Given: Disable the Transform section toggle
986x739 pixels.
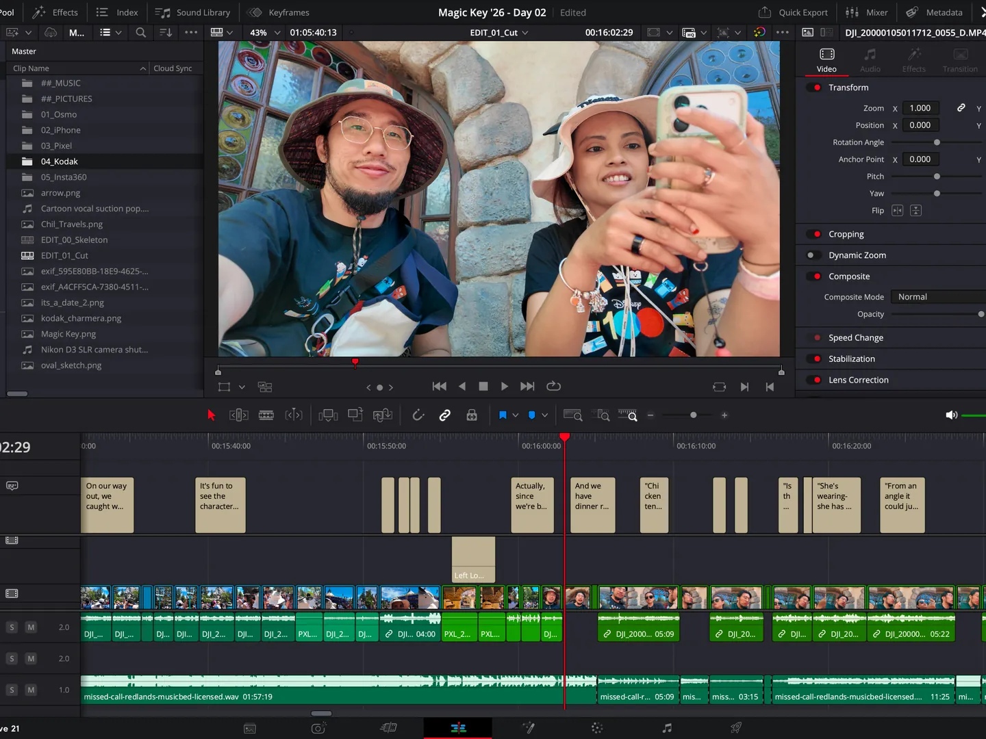Looking at the screenshot, I should pos(814,88).
